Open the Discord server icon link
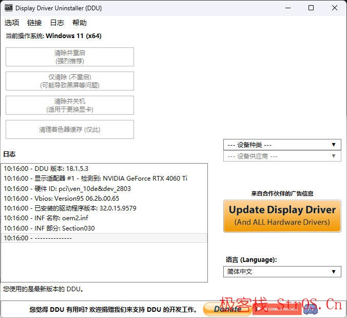 (x=311, y=309)
